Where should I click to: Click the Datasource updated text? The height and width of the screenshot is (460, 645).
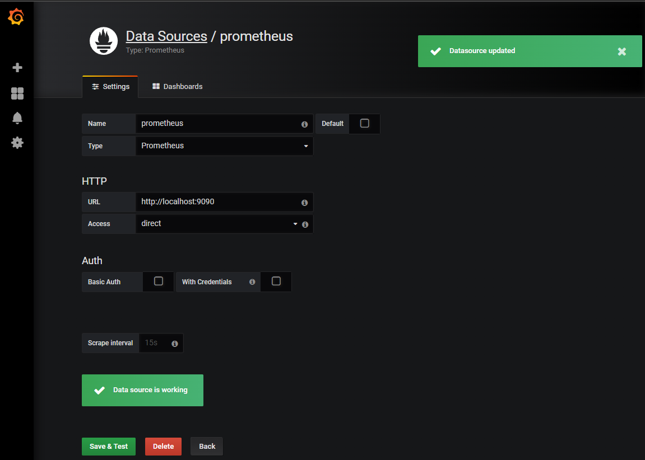click(482, 51)
